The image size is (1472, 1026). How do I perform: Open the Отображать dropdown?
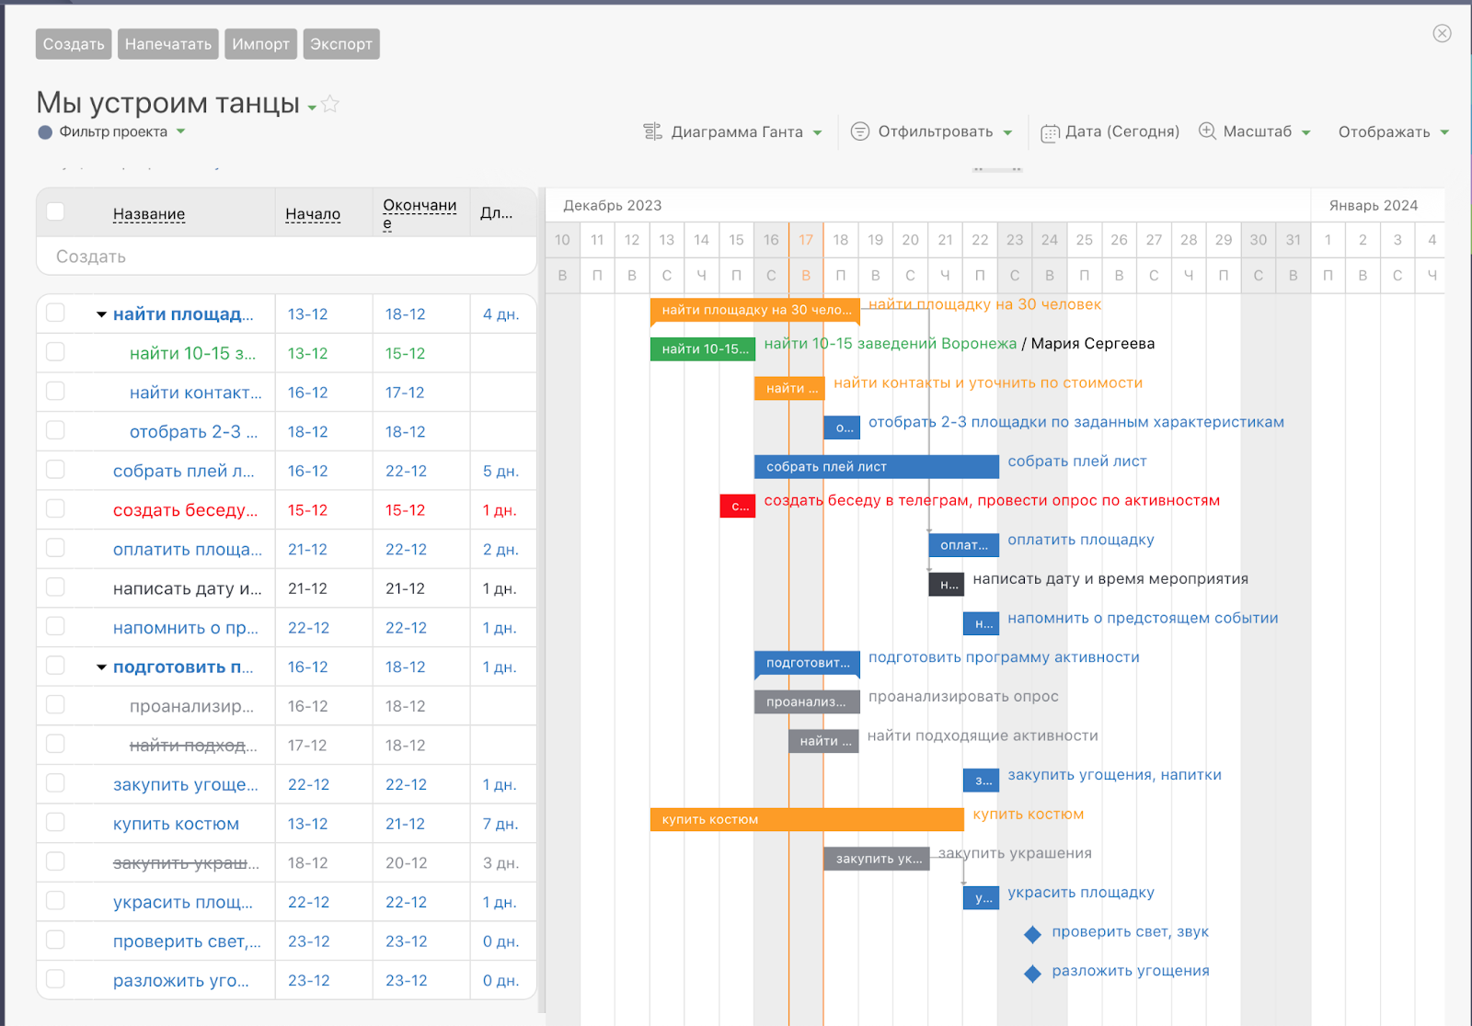1392,132
